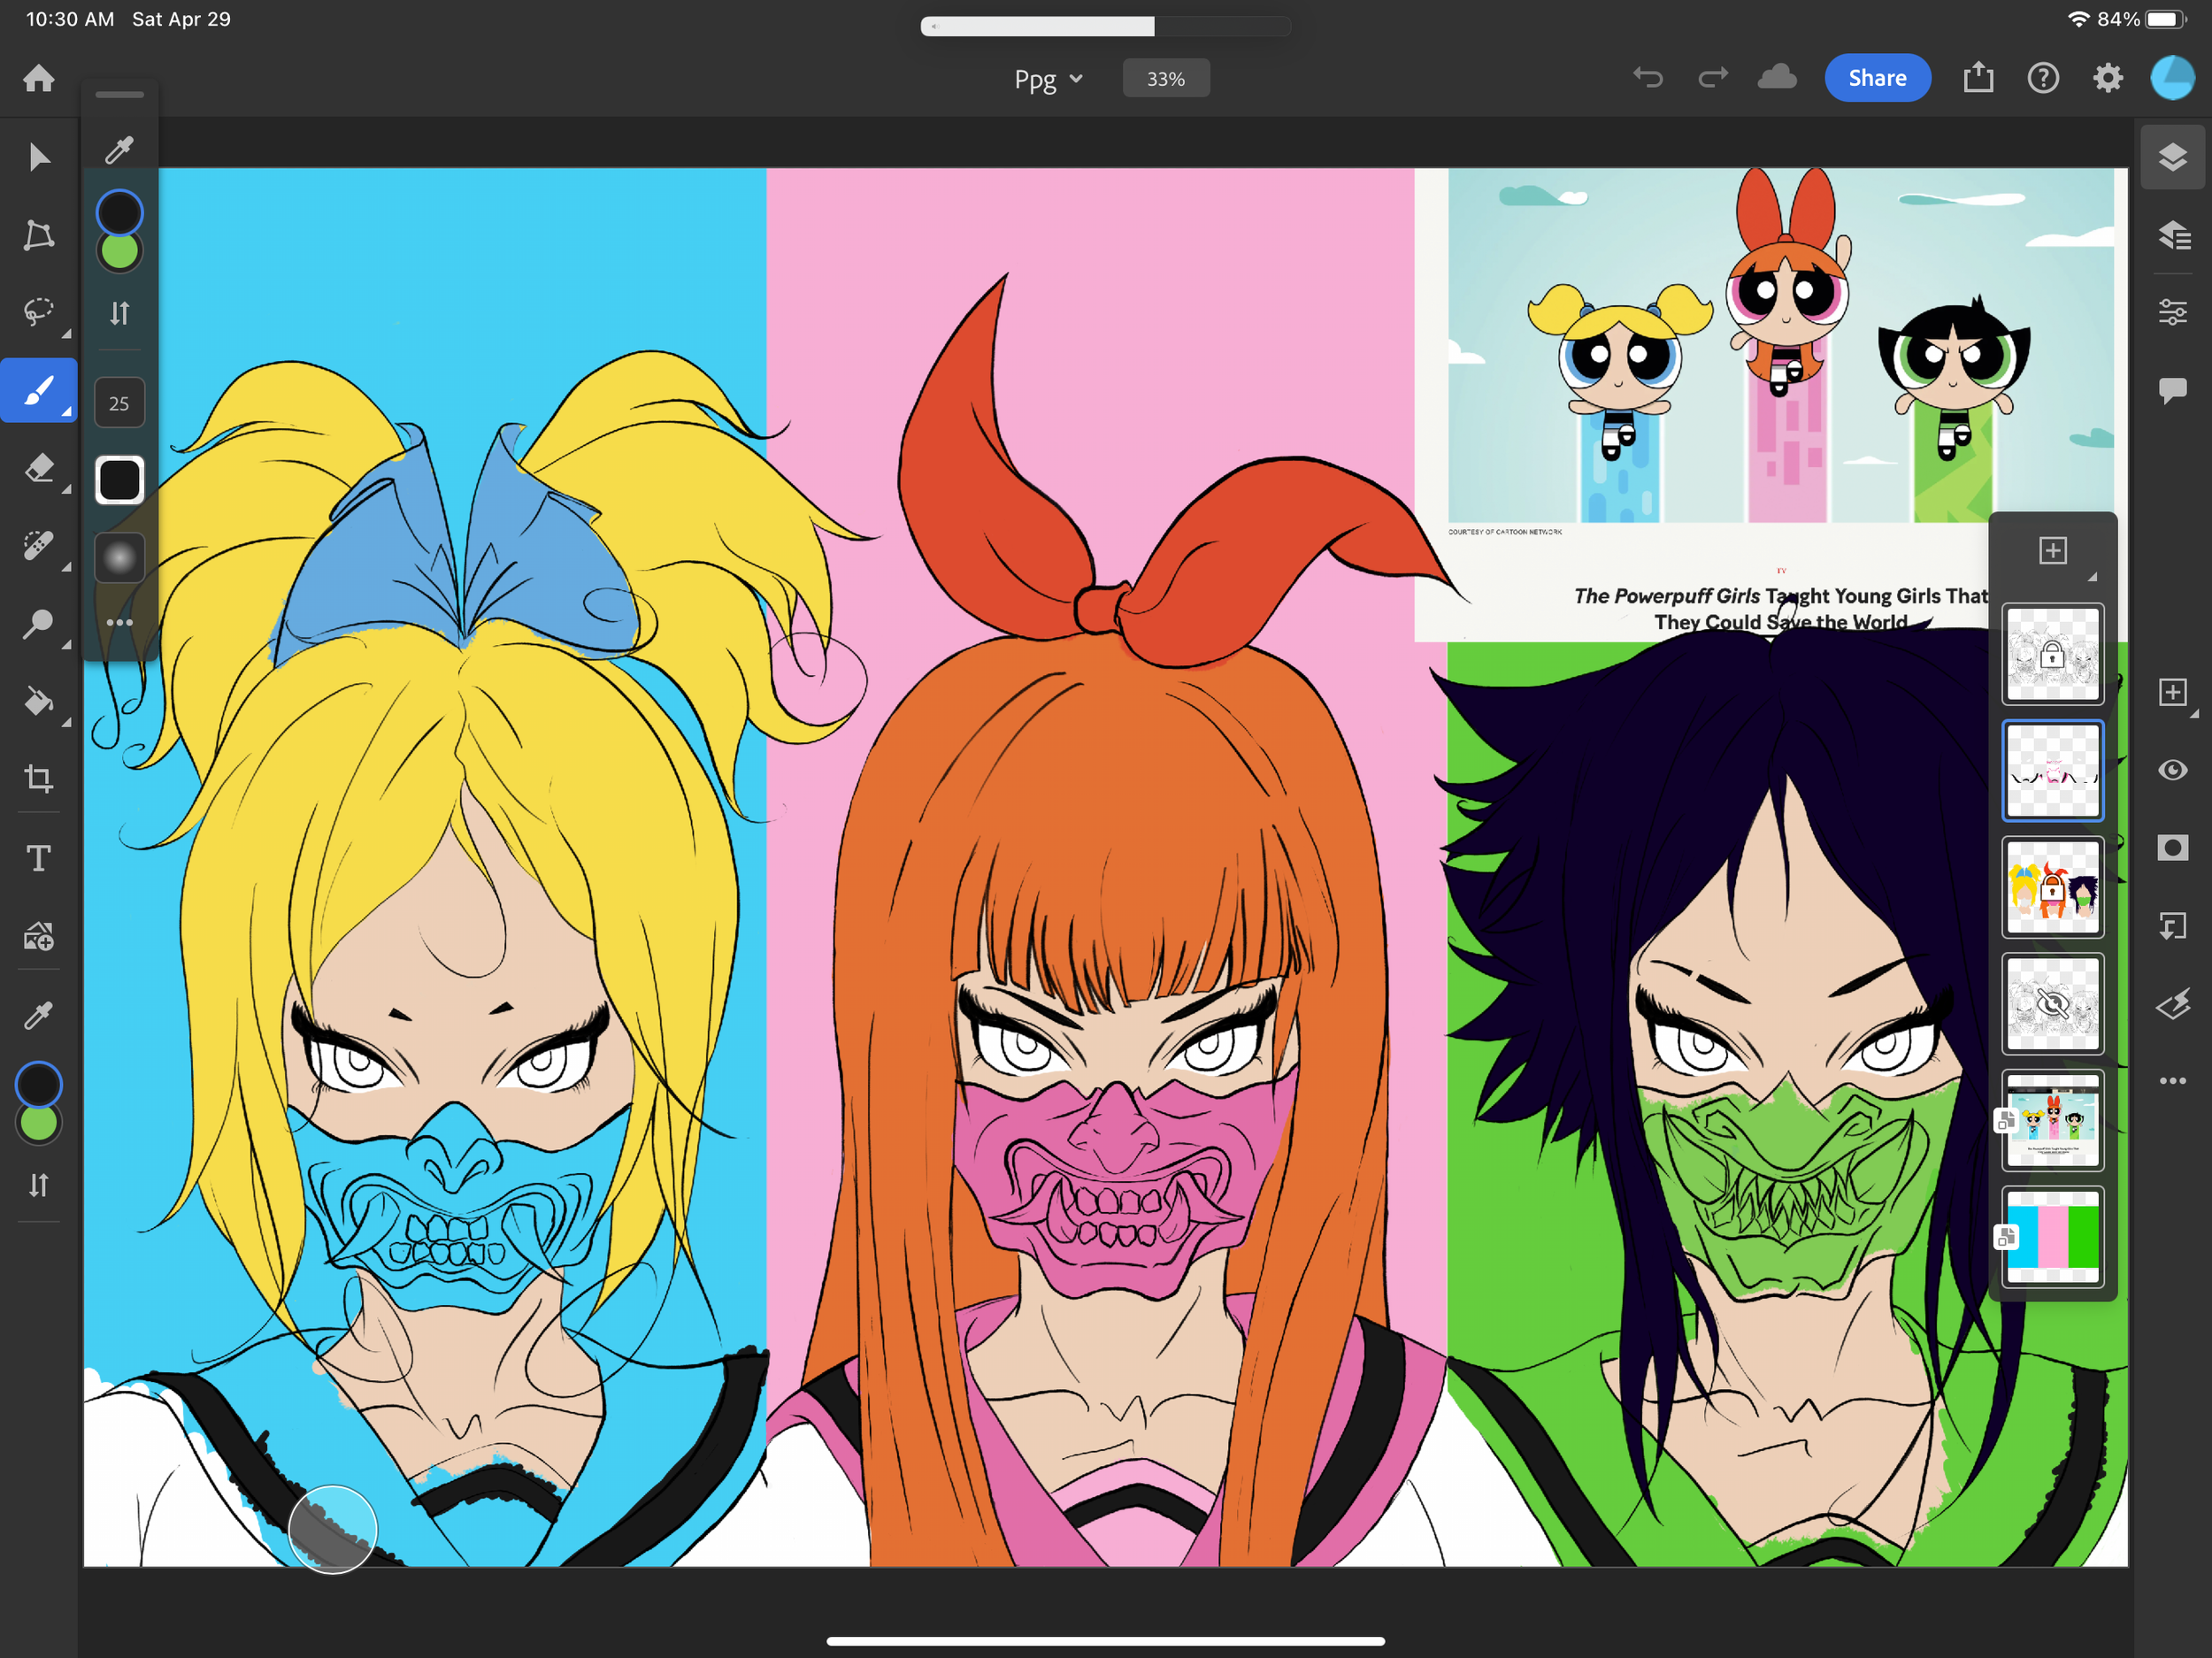The image size is (2212, 1658).
Task: Open the Place Image tool
Action: coord(39,936)
